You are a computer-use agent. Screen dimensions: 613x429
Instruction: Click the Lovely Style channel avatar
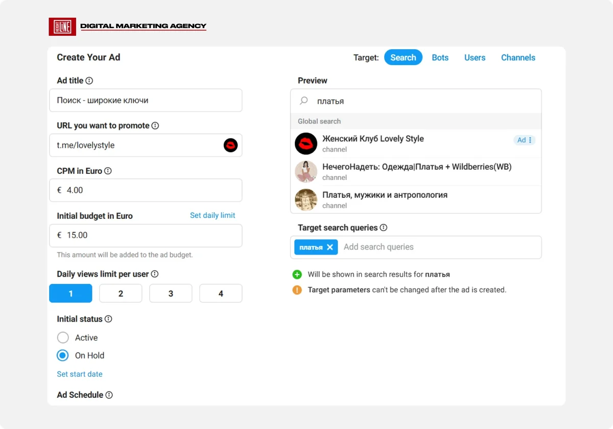point(306,144)
